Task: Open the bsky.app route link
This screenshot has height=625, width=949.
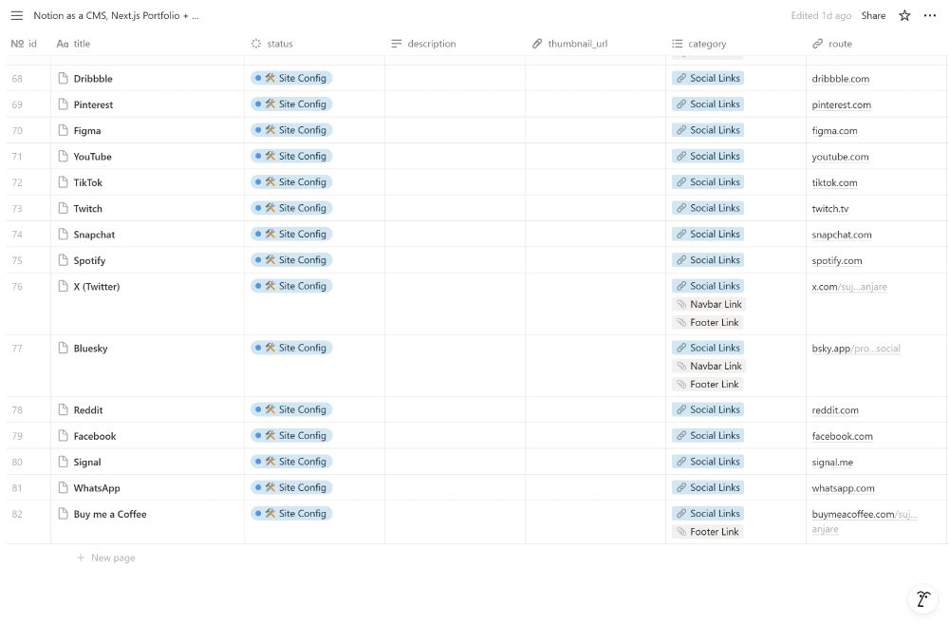Action: coord(856,349)
